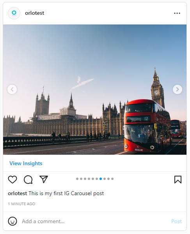The width and height of the screenshot is (190, 234).
Task: Select the highlighted blue carousel dot
Action: click(x=101, y=179)
